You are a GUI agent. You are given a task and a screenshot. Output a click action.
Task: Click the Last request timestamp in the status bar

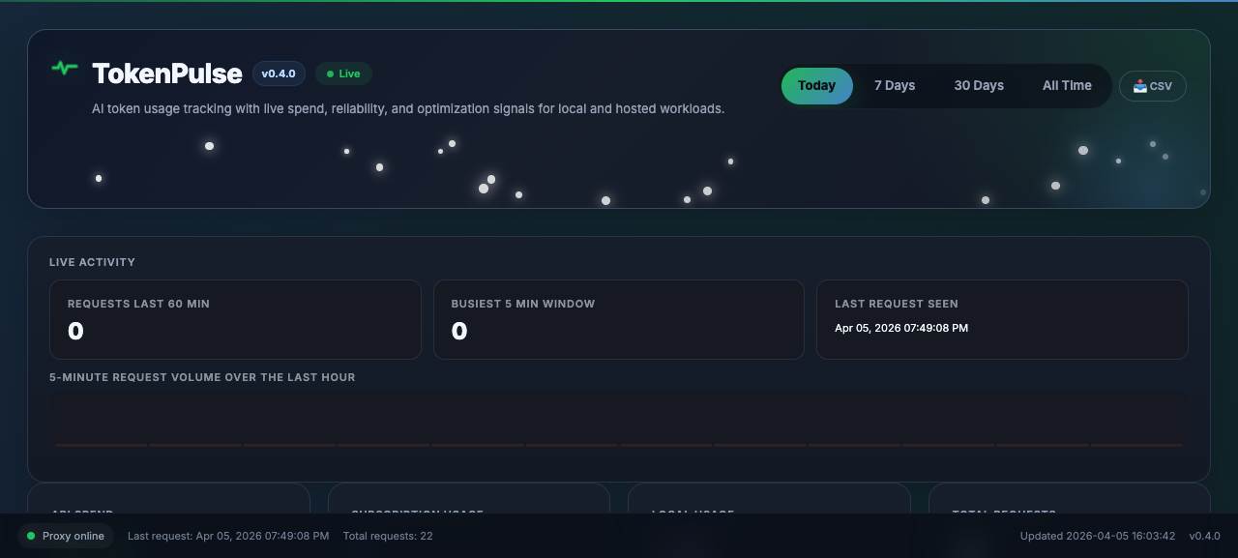228,536
